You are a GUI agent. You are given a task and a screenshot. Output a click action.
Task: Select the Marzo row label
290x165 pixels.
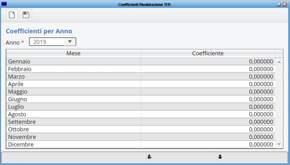[x=16, y=77]
